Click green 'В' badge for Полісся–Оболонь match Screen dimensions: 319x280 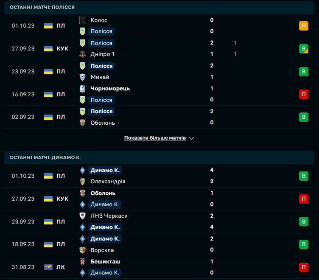304,117
